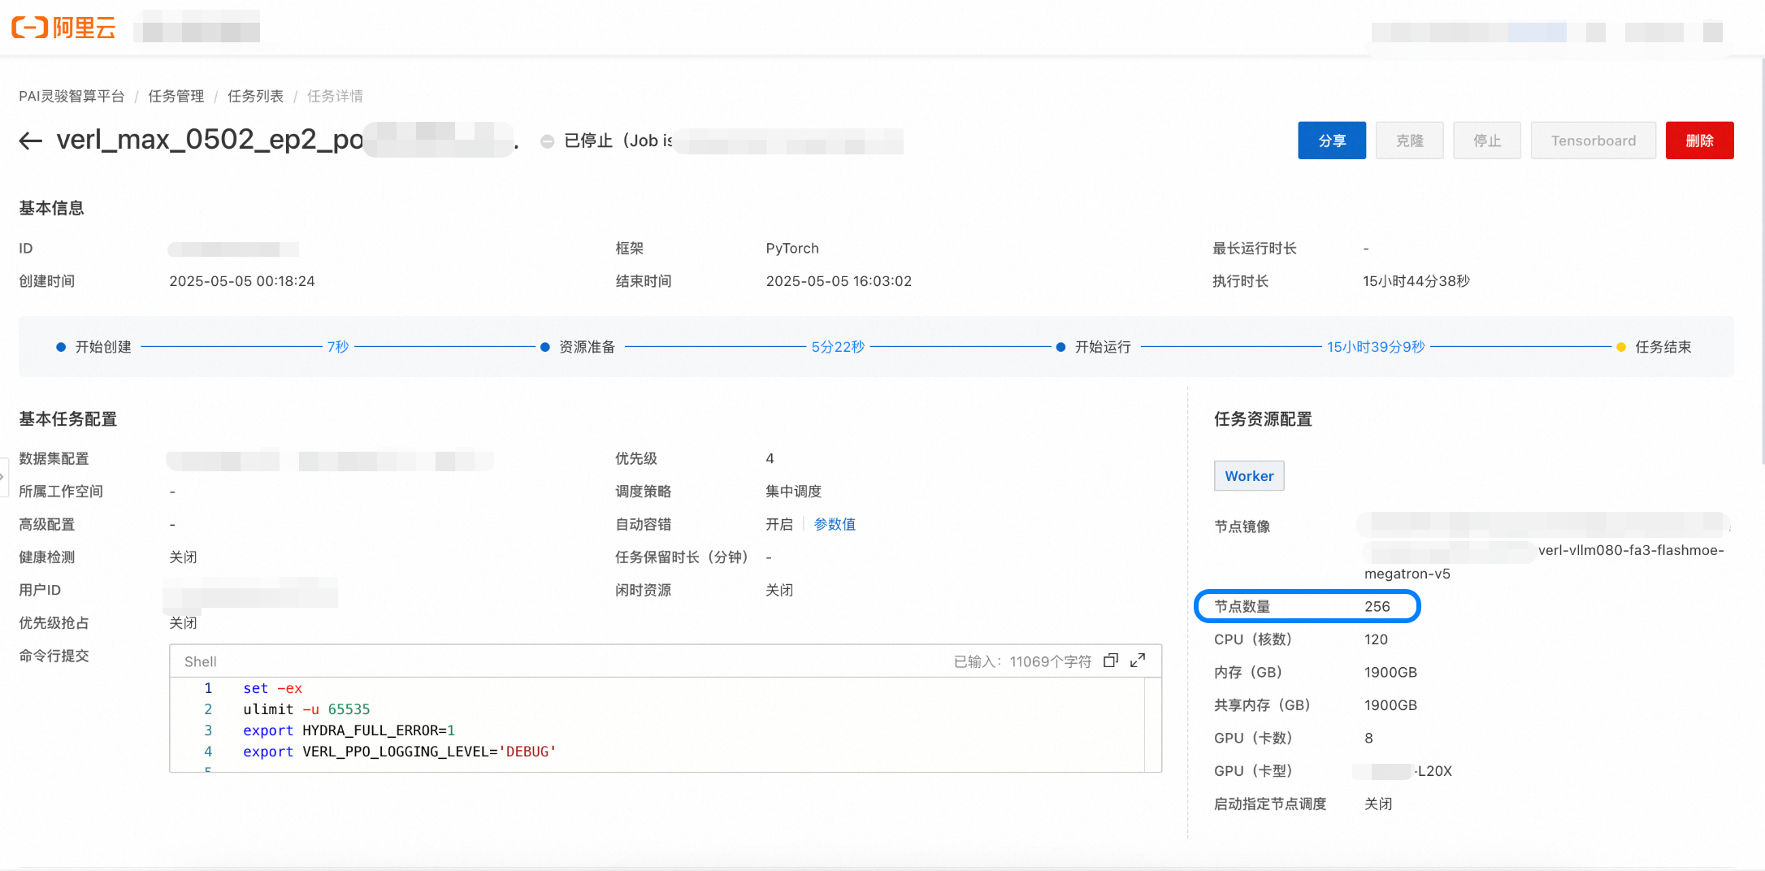
Task: Select the Worker tab in resource config
Action: tap(1249, 476)
